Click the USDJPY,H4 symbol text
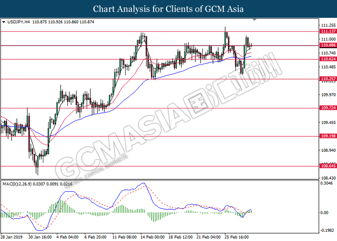Image resolution: width=337 pixels, height=241 pixels. click(x=18, y=22)
